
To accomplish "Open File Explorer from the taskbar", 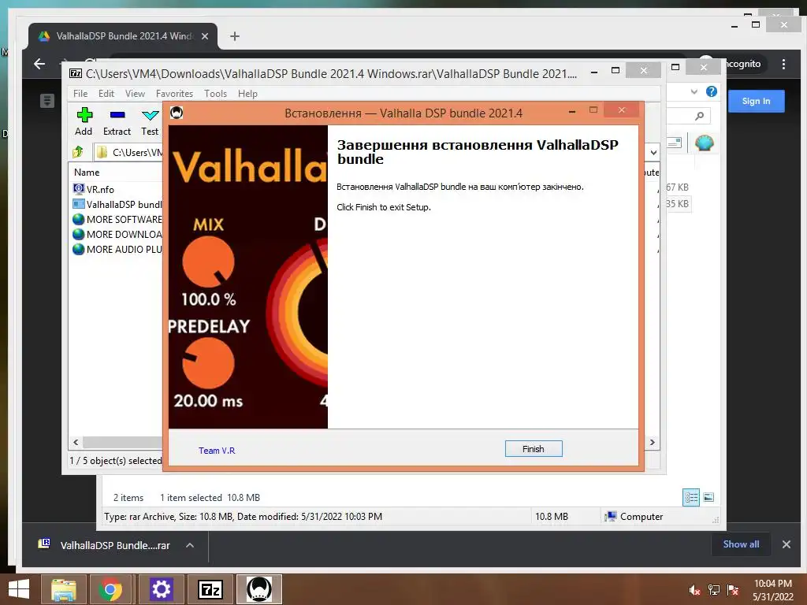I will pyautogui.click(x=63, y=589).
